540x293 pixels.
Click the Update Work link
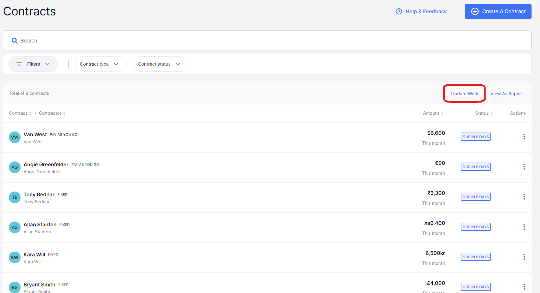click(x=465, y=94)
